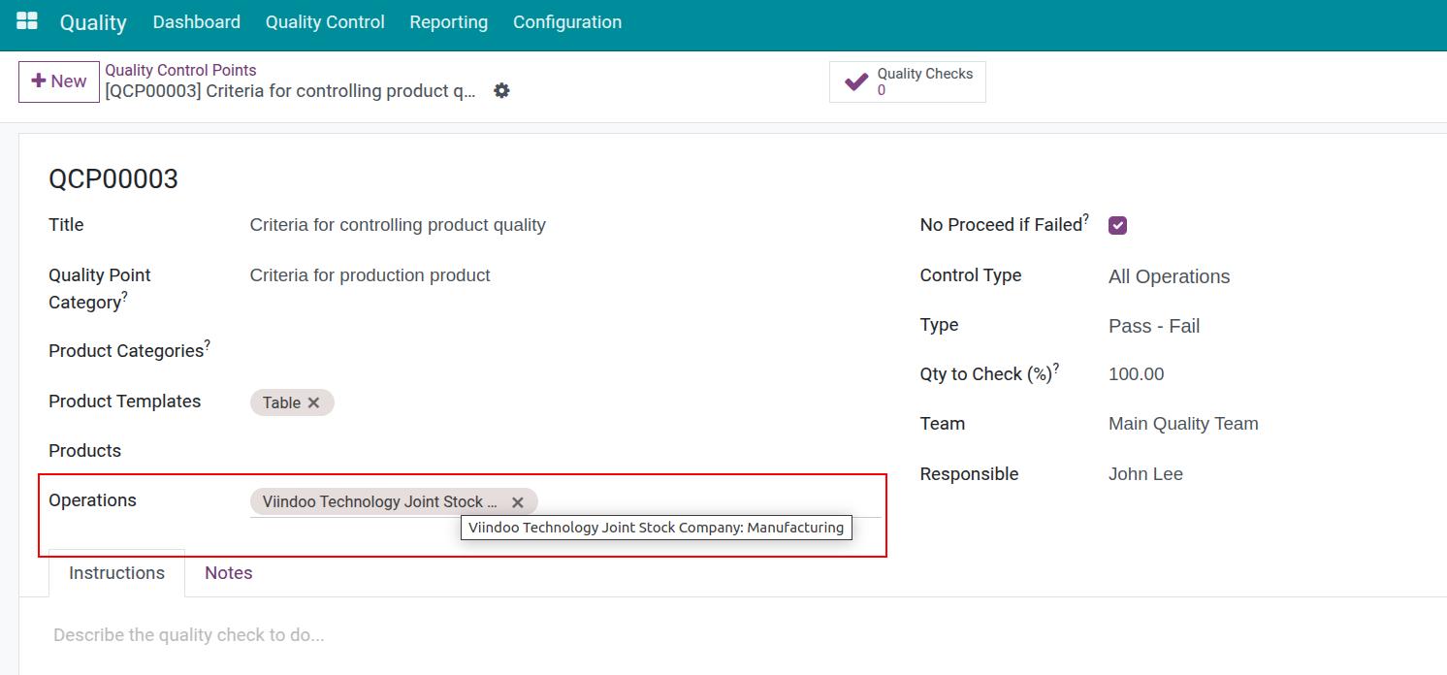The height and width of the screenshot is (675, 1447).
Task: Click the Viindoo Manufacturing tooltip text
Action: (656, 528)
